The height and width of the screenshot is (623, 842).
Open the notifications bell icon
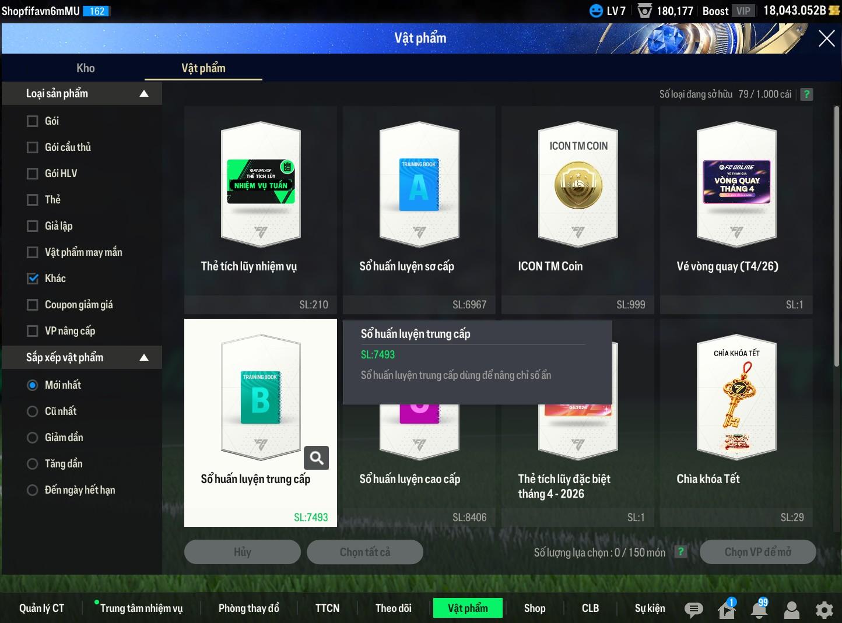click(759, 609)
